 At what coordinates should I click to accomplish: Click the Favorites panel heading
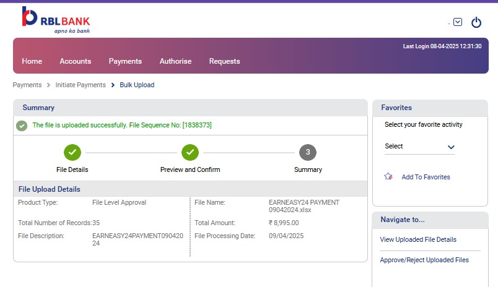pyautogui.click(x=396, y=108)
